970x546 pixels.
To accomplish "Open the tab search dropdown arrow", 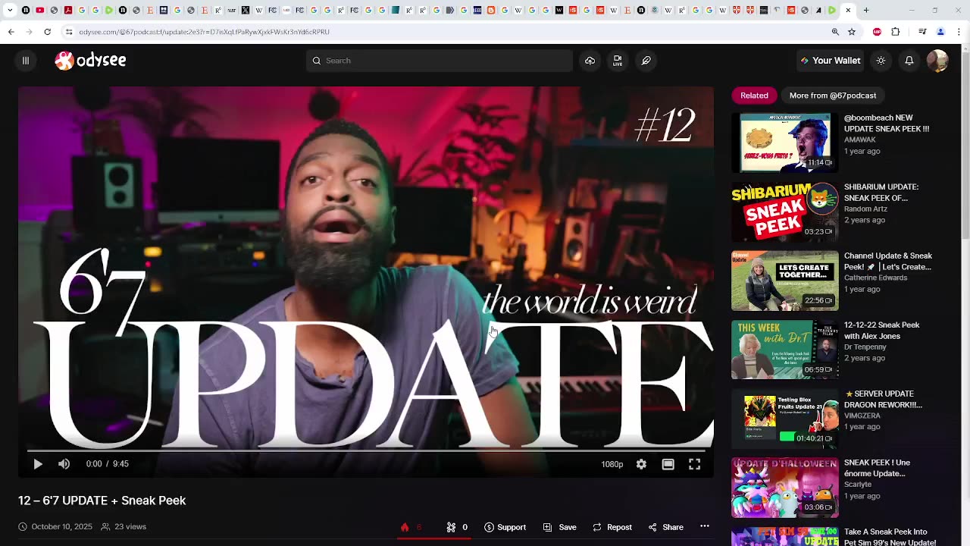I will 10,11.
